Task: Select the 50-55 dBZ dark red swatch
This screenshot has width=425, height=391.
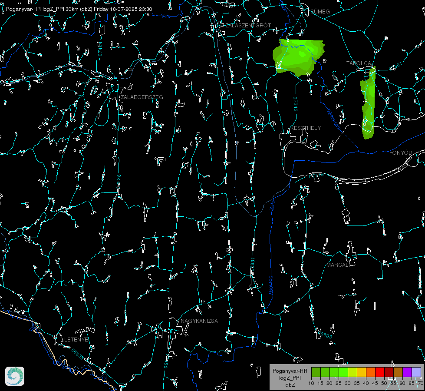Action: [389, 372]
